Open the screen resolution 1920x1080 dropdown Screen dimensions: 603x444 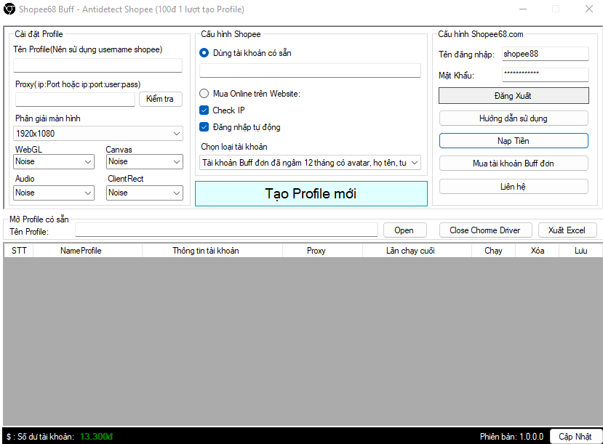pyautogui.click(x=98, y=134)
